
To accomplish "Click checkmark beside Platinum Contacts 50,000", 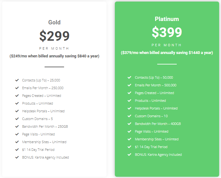I will tap(129, 77).
